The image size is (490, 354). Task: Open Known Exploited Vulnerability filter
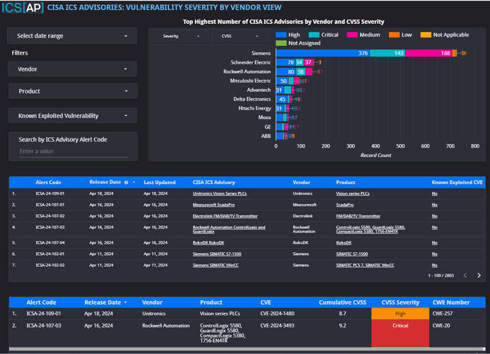point(73,116)
